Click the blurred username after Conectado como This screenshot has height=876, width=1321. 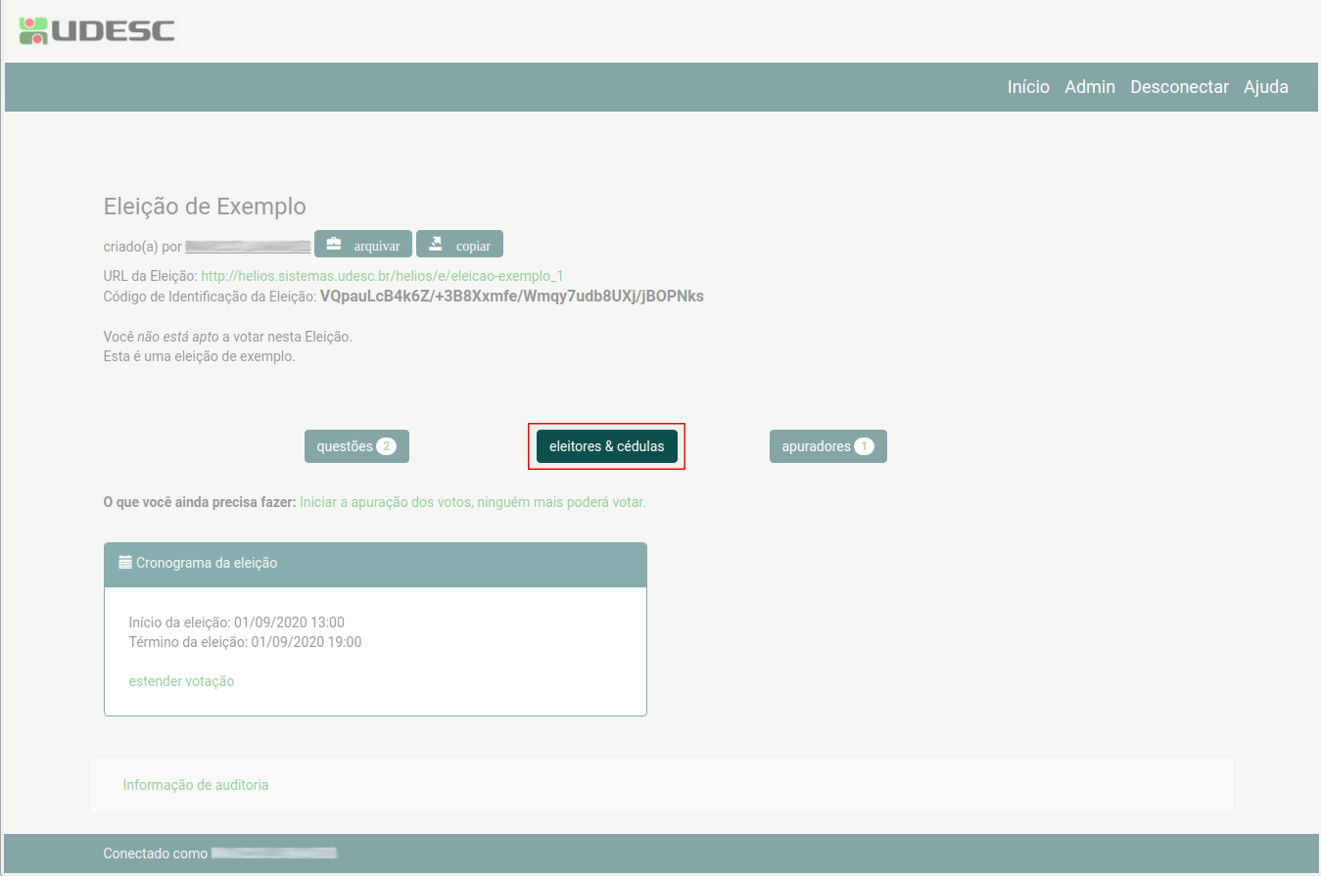pos(274,853)
